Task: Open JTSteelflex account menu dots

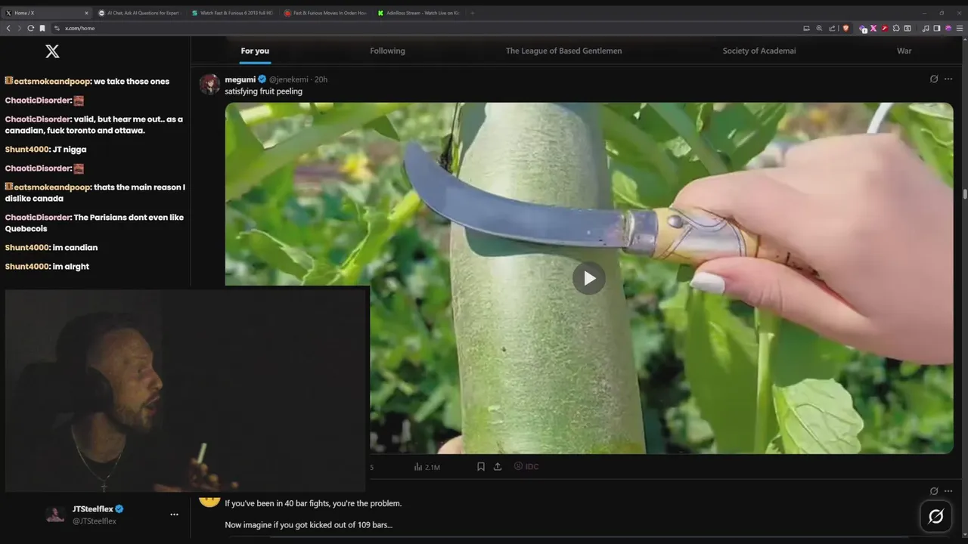Action: 174,515
